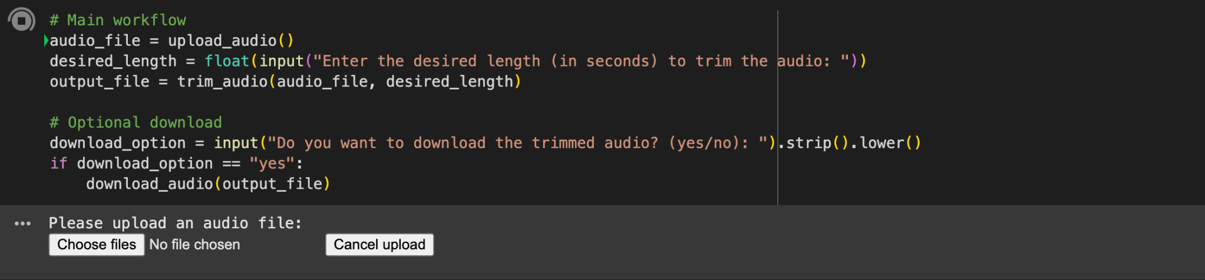This screenshot has width=1205, height=280.
Task: Click the green execution arrow marker
Action: pos(46,41)
